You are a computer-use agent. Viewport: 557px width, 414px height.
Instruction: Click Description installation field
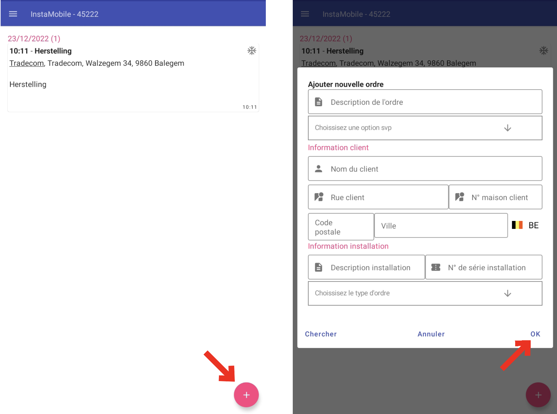366,267
